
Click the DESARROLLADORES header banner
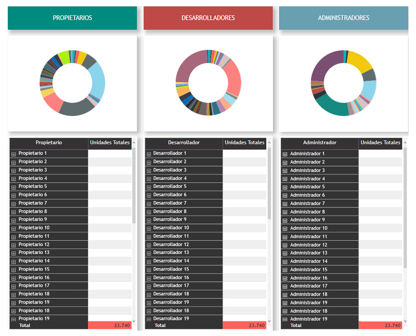click(208, 18)
